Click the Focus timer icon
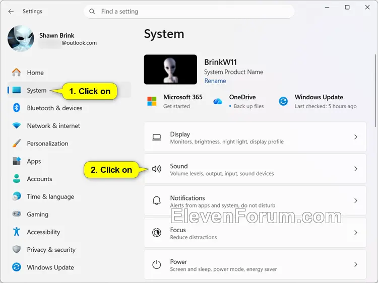378x283 pixels. coord(157,233)
